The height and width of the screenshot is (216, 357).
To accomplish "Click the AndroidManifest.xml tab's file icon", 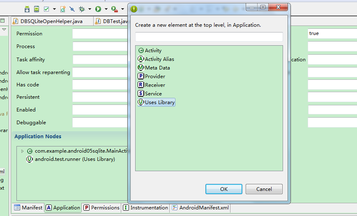I will [x=175, y=207].
